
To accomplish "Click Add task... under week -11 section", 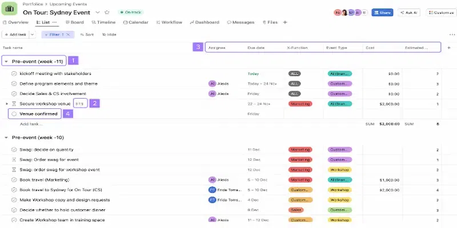I will pyautogui.click(x=31, y=124).
